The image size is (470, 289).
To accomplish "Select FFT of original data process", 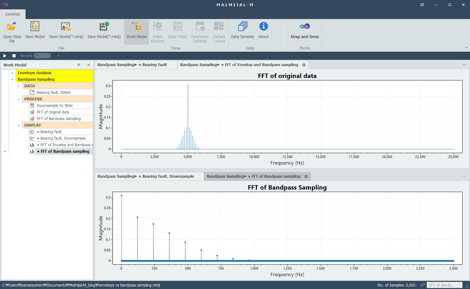I will 61,112.
